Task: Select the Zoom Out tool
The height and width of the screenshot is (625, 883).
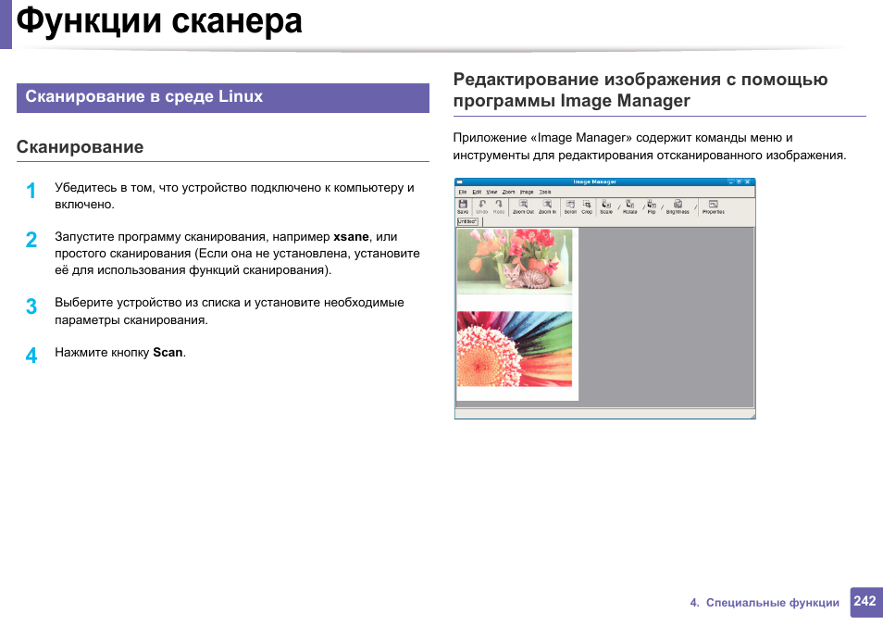Action: [x=523, y=206]
